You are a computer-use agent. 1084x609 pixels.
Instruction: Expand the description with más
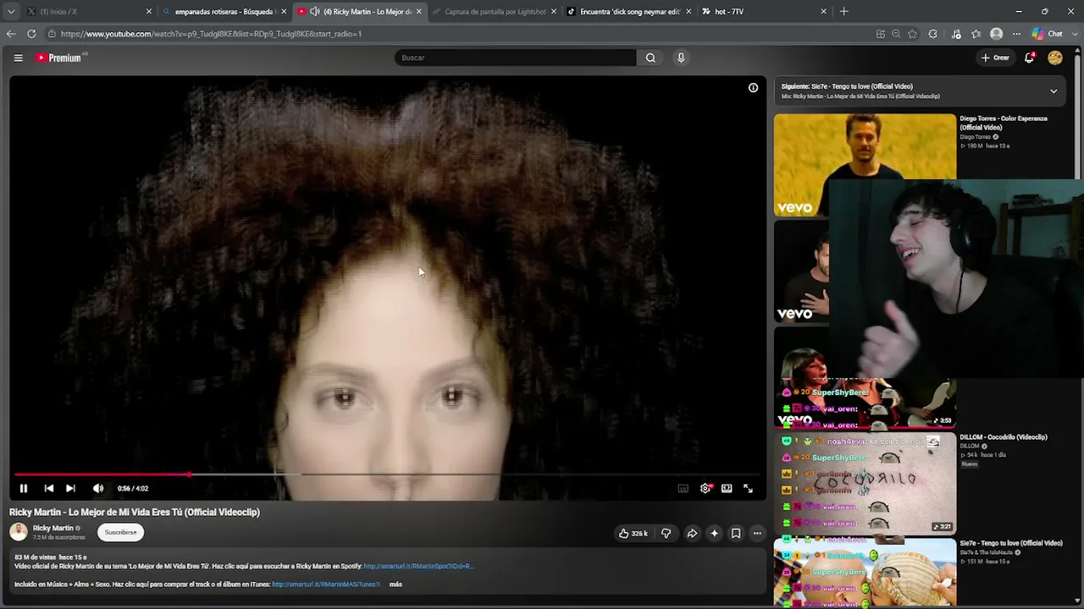tap(395, 584)
